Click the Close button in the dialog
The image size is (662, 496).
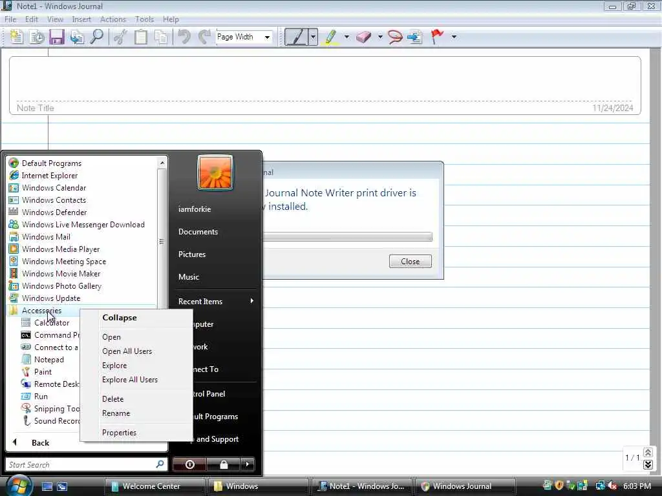[x=410, y=262]
